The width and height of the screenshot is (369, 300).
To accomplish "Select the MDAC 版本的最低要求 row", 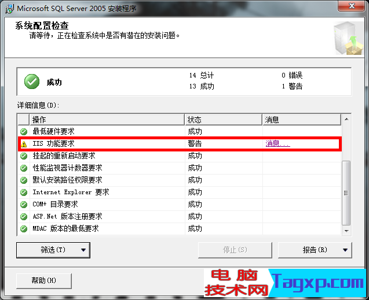I will point(180,229).
